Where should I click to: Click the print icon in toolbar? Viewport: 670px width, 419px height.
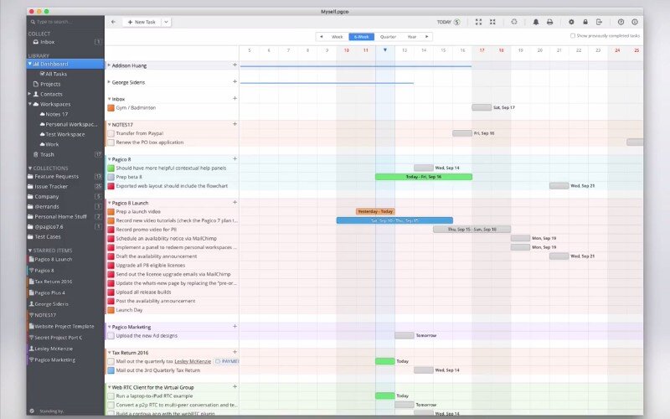[549, 22]
